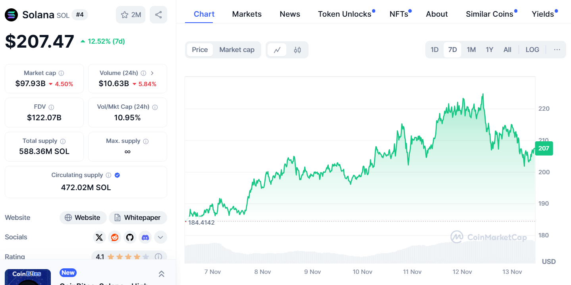This screenshot has width=571, height=285.
Task: Open Rating info icon
Action: tap(158, 257)
